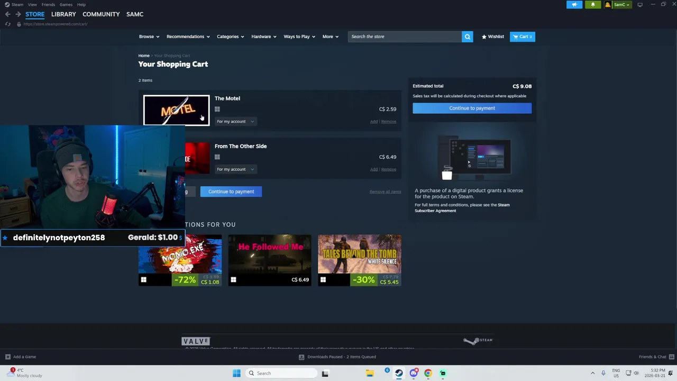
Task: Expand Ways to Play dropdown
Action: (x=299, y=37)
